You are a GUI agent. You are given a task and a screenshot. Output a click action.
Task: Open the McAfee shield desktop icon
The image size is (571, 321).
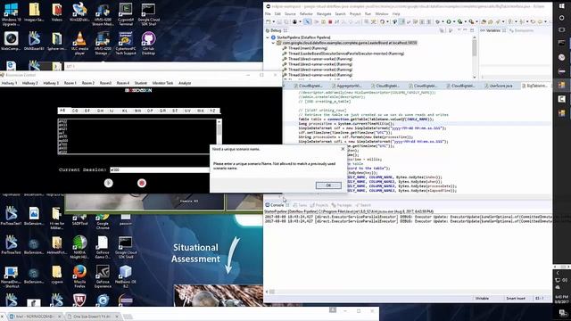tap(79, 300)
